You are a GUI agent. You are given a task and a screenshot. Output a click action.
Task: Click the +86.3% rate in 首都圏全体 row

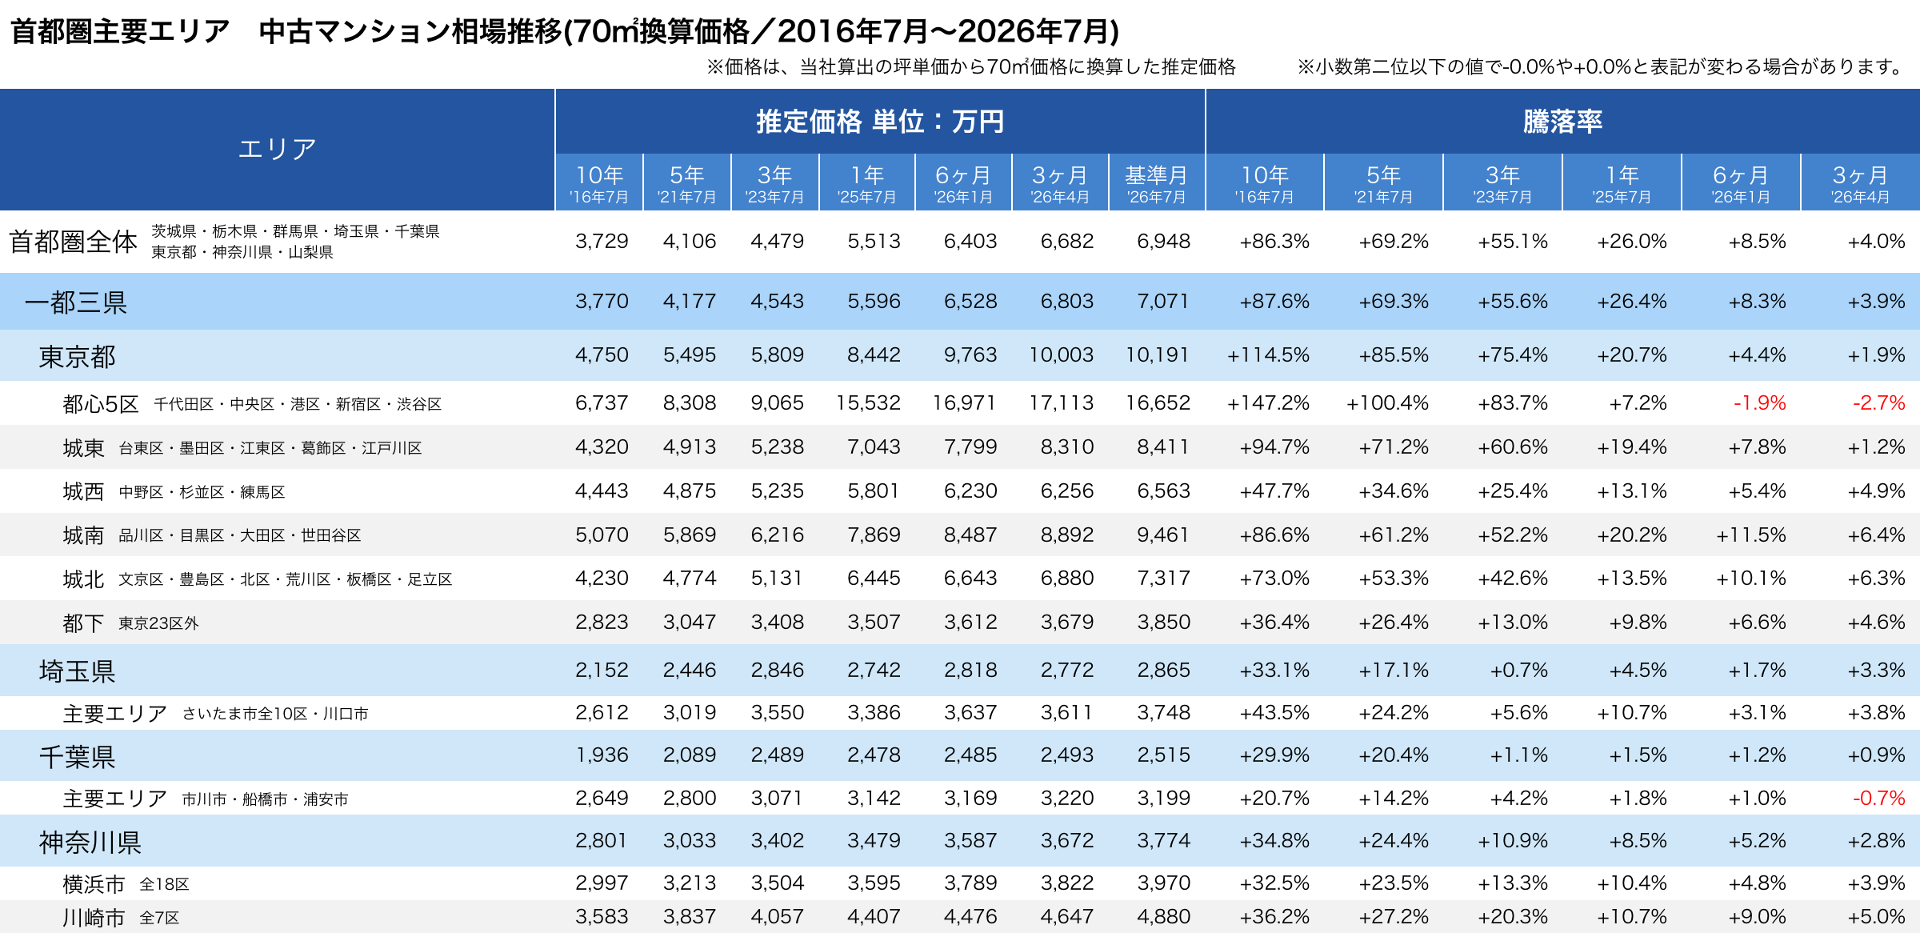pyautogui.click(x=1274, y=242)
